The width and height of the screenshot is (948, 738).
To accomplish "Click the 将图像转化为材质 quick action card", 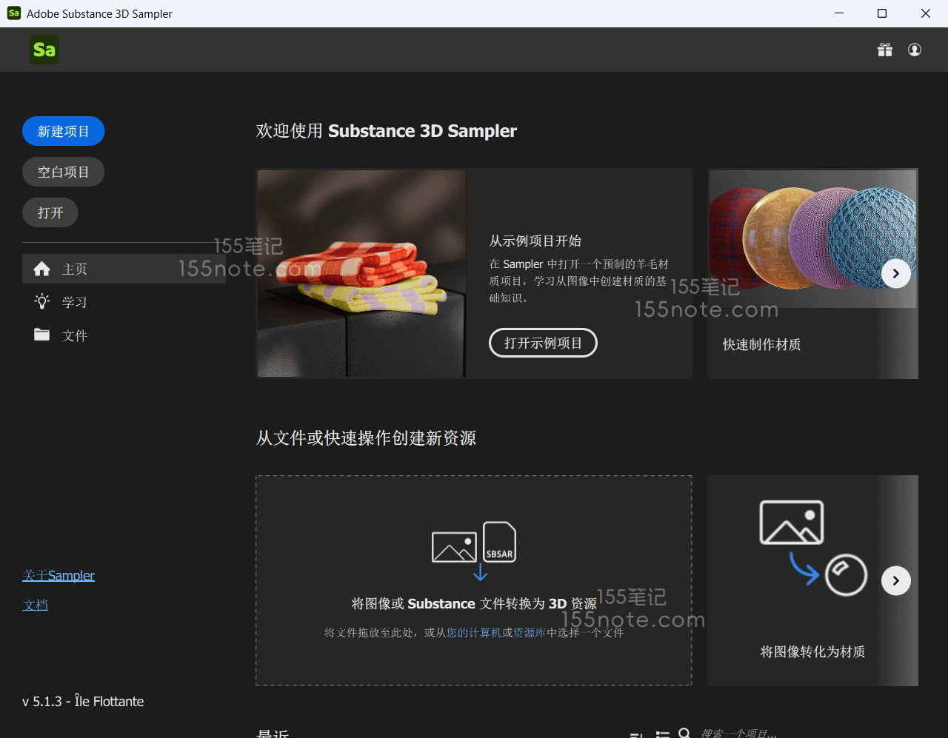I will coord(812,580).
